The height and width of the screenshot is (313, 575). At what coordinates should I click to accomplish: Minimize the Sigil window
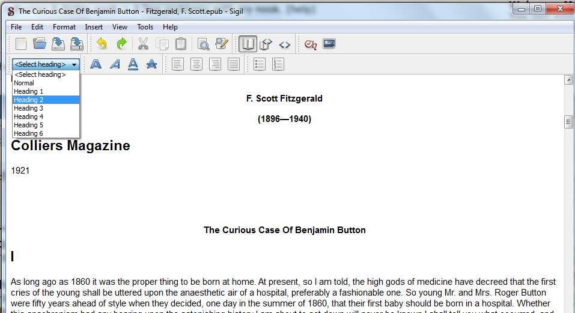[x=521, y=9]
